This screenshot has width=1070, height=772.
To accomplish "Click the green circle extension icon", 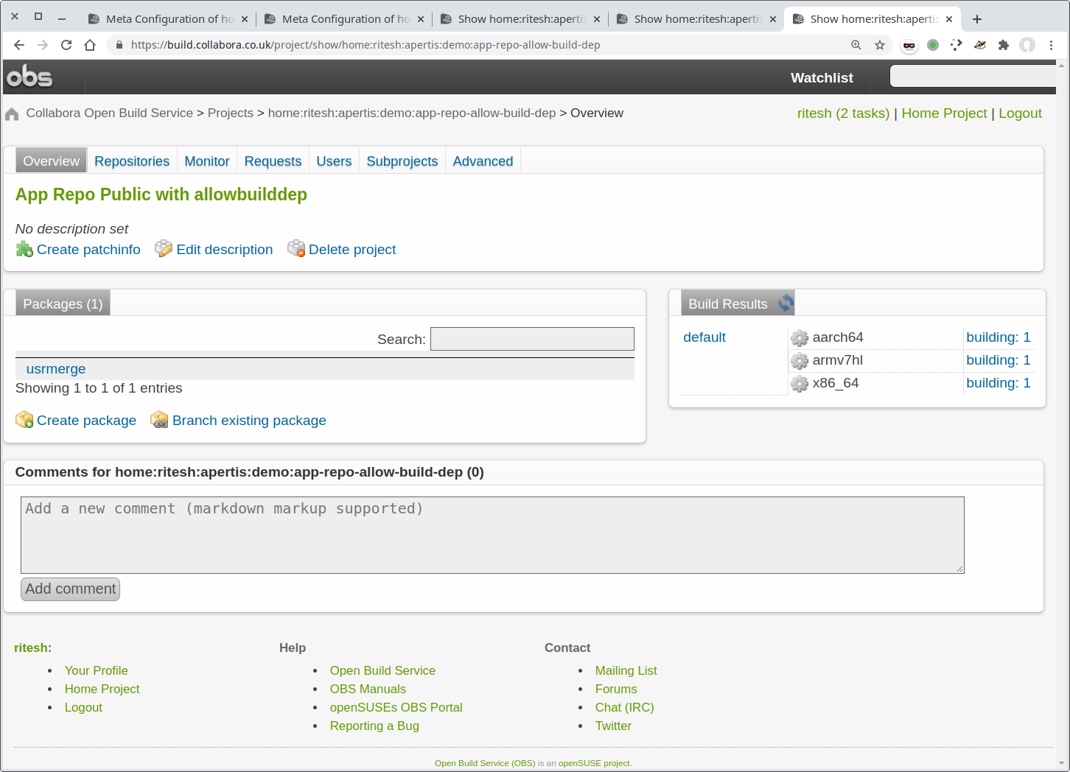I will pos(933,45).
